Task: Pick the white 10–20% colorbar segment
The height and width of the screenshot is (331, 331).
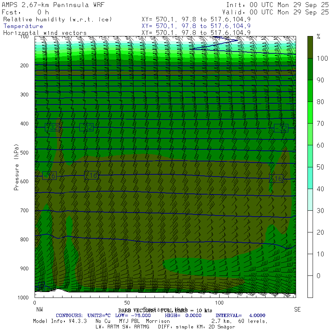Action: click(310, 243)
